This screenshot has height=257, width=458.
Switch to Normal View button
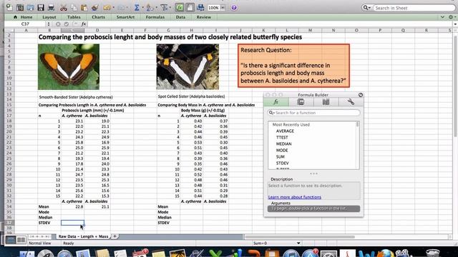tap(11, 240)
